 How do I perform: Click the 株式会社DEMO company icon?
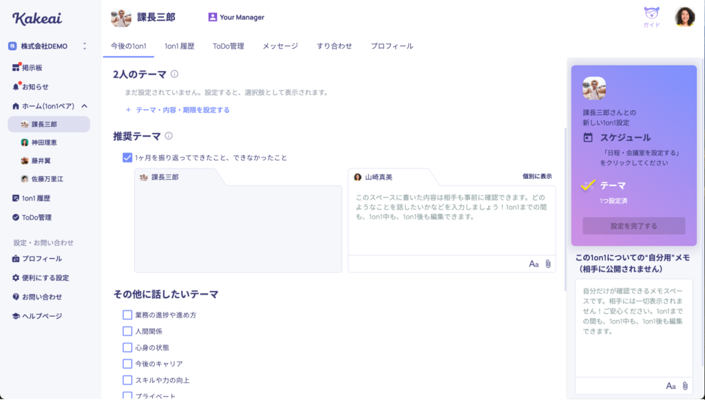coord(12,46)
